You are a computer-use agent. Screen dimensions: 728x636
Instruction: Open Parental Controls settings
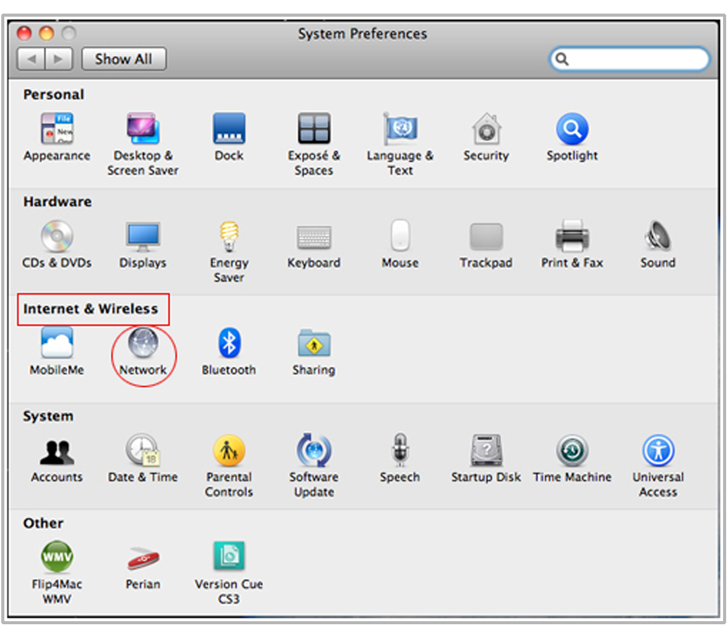pyautogui.click(x=229, y=451)
